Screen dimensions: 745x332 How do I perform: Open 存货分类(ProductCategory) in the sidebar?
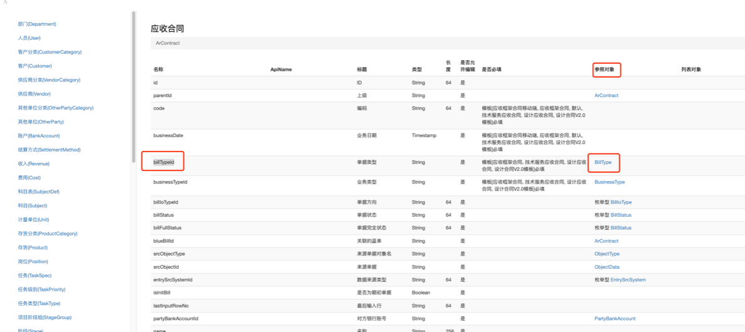(48, 234)
